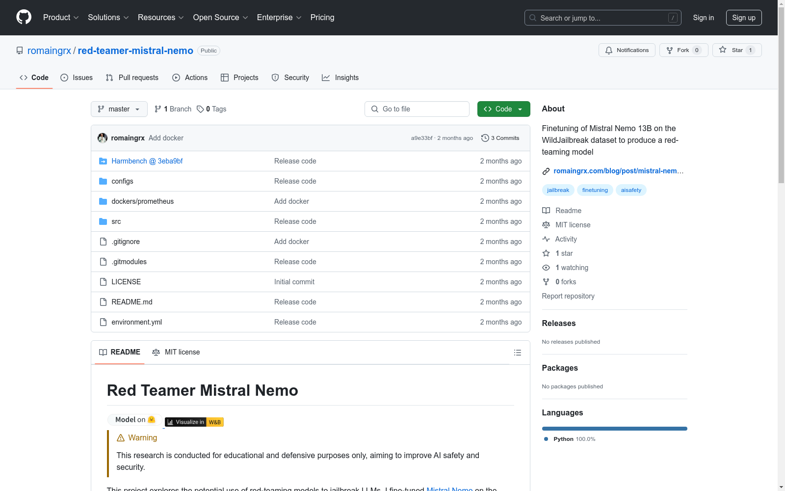Open the Security tab

290,78
